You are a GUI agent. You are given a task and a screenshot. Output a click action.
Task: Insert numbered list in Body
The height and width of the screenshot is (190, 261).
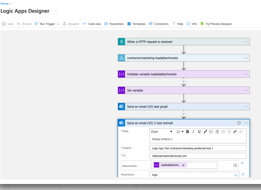(217, 132)
